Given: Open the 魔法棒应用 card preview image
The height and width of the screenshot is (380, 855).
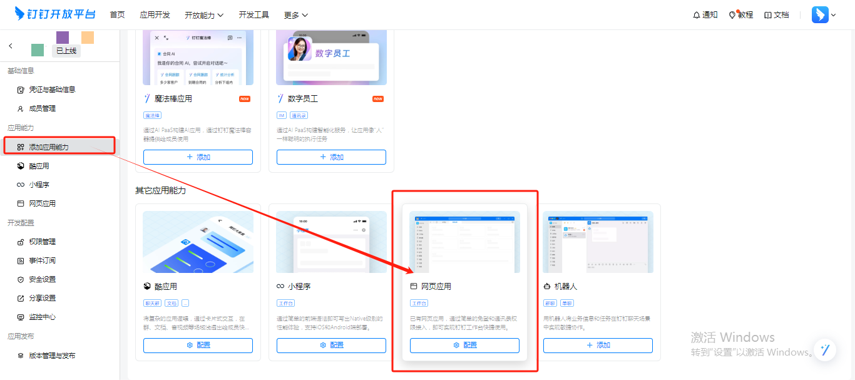Looking at the screenshot, I should pos(198,57).
